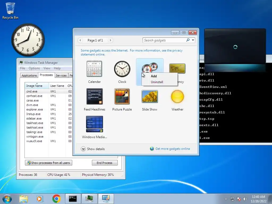
Task: Click the search magnifier icon in the gadgets window
Action: (x=188, y=40)
